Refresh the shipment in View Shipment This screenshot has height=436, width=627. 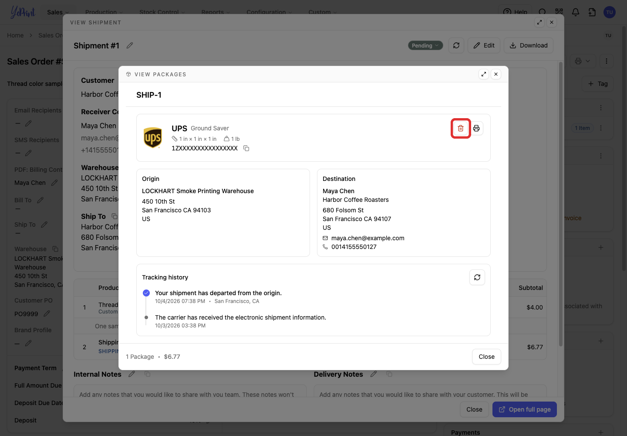tap(456, 45)
